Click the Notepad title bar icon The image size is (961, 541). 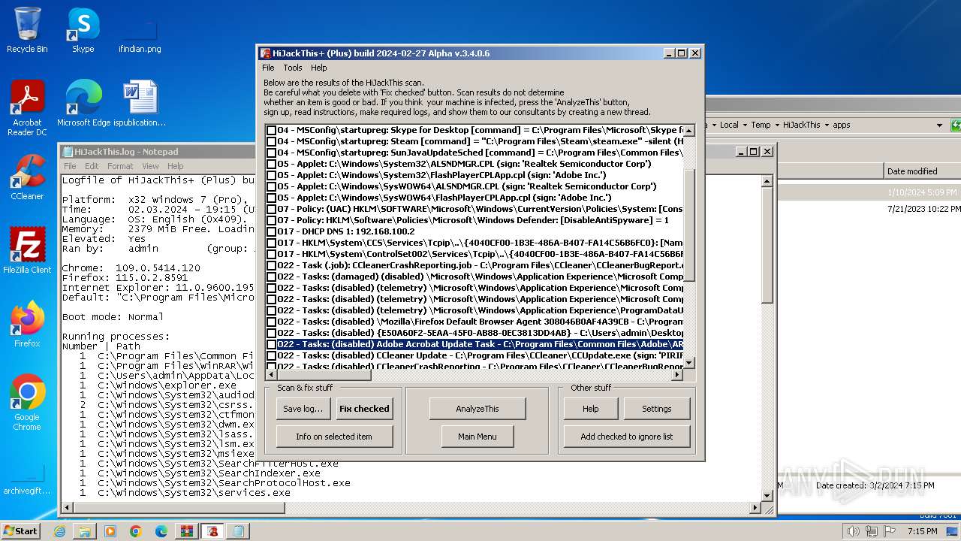(x=68, y=152)
